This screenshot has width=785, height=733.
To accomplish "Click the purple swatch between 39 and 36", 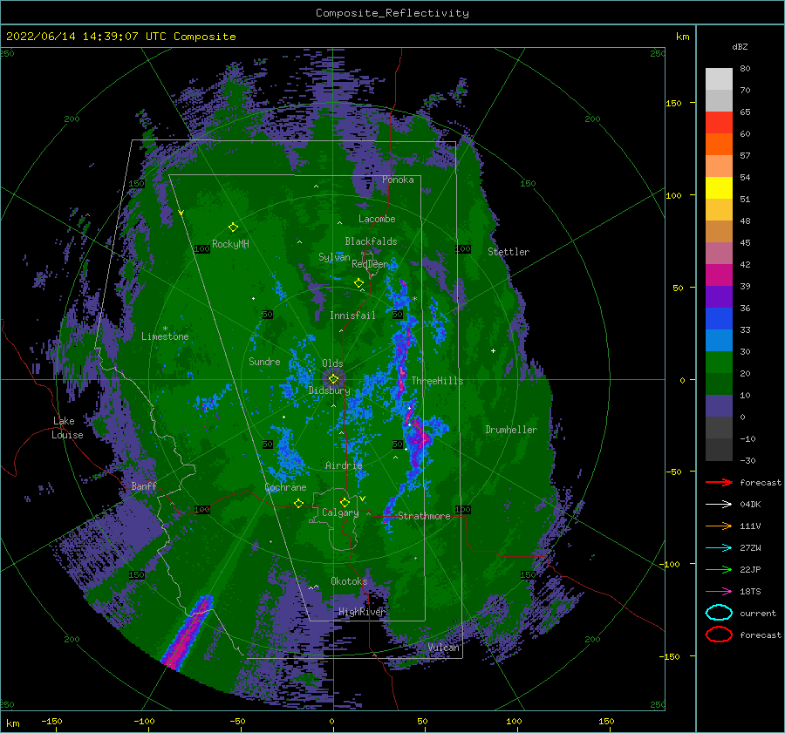I will [x=719, y=296].
